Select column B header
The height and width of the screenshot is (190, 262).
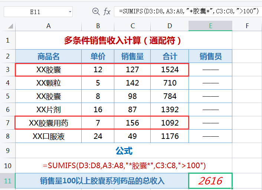pyautogui.click(x=98, y=26)
